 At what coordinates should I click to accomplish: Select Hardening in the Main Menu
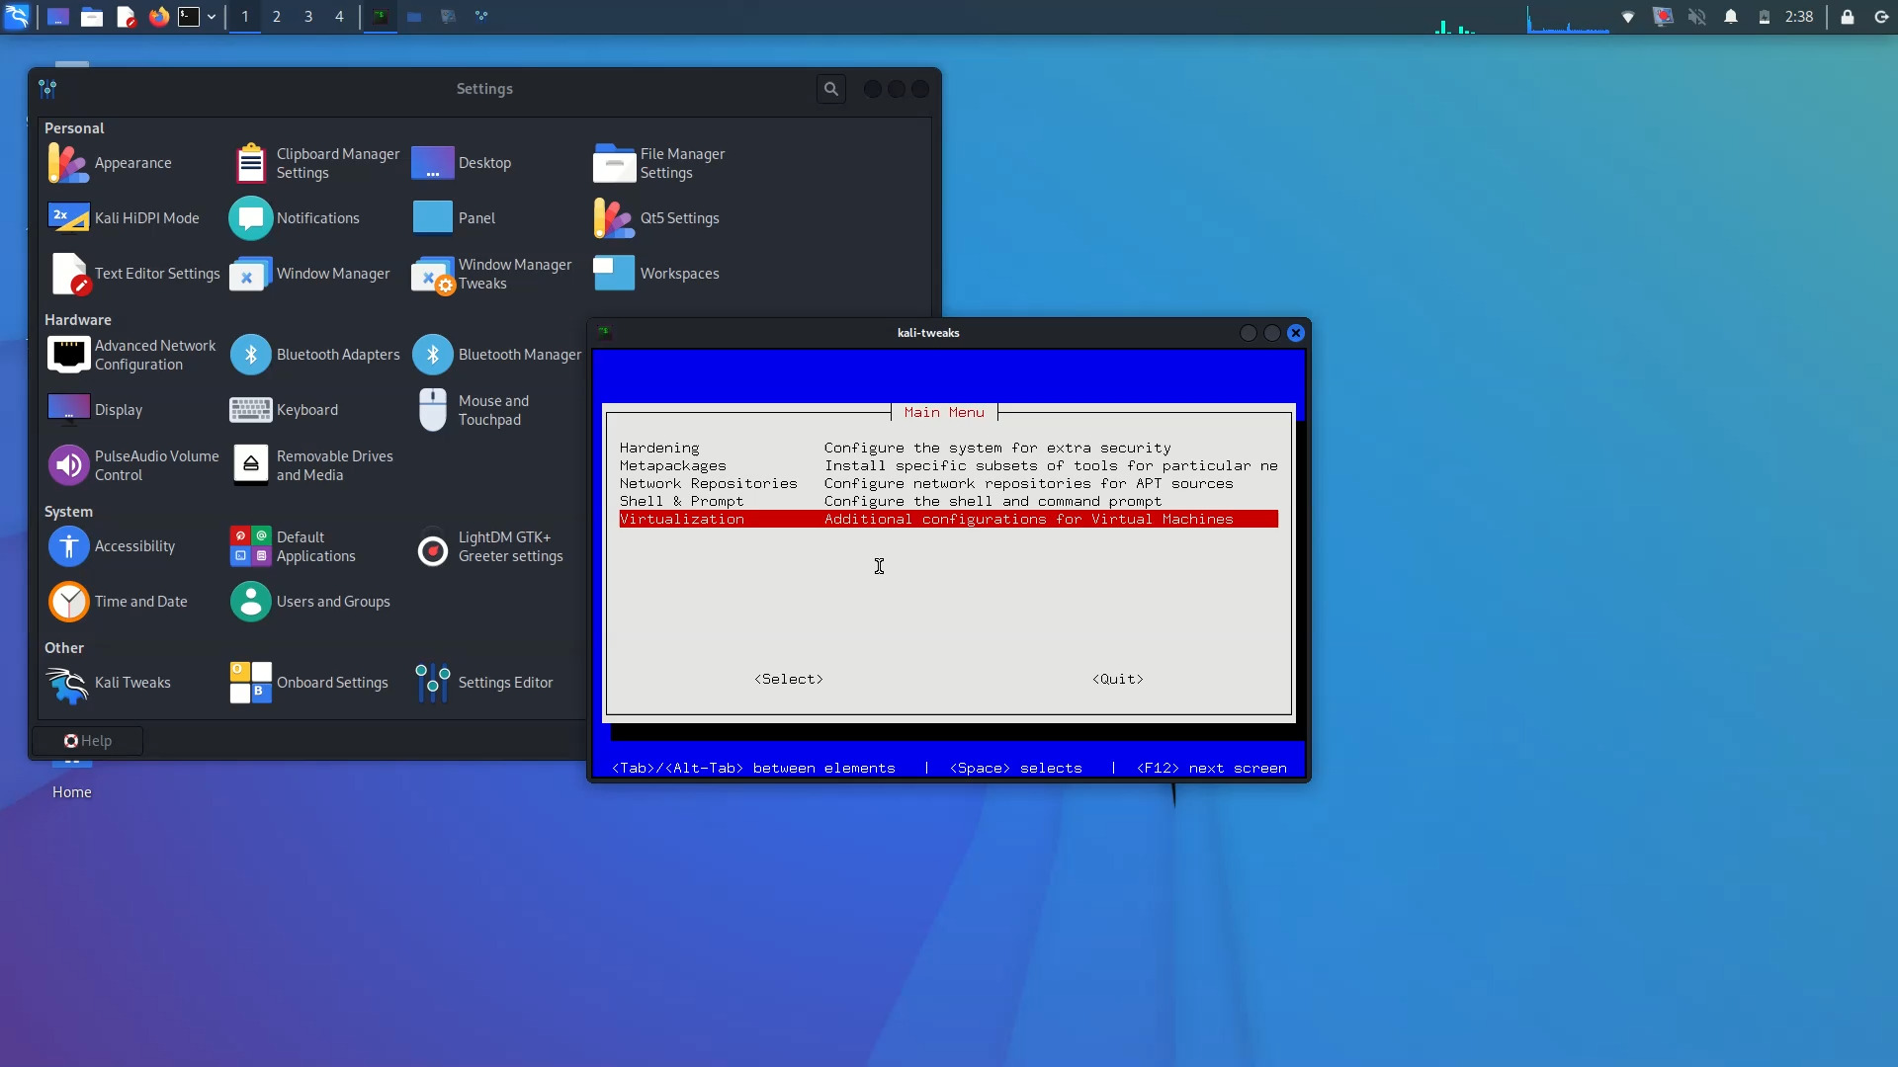point(659,448)
